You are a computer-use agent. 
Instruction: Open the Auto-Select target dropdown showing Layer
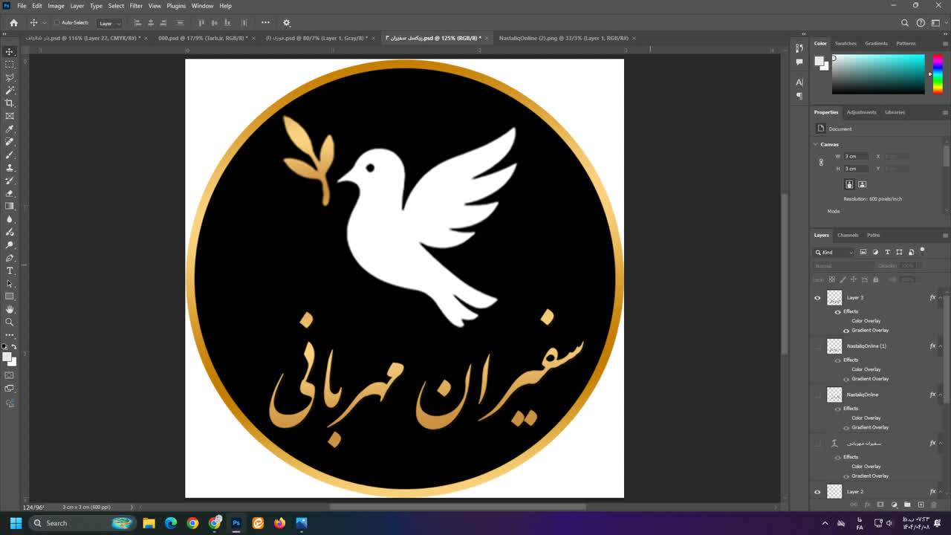tap(109, 23)
